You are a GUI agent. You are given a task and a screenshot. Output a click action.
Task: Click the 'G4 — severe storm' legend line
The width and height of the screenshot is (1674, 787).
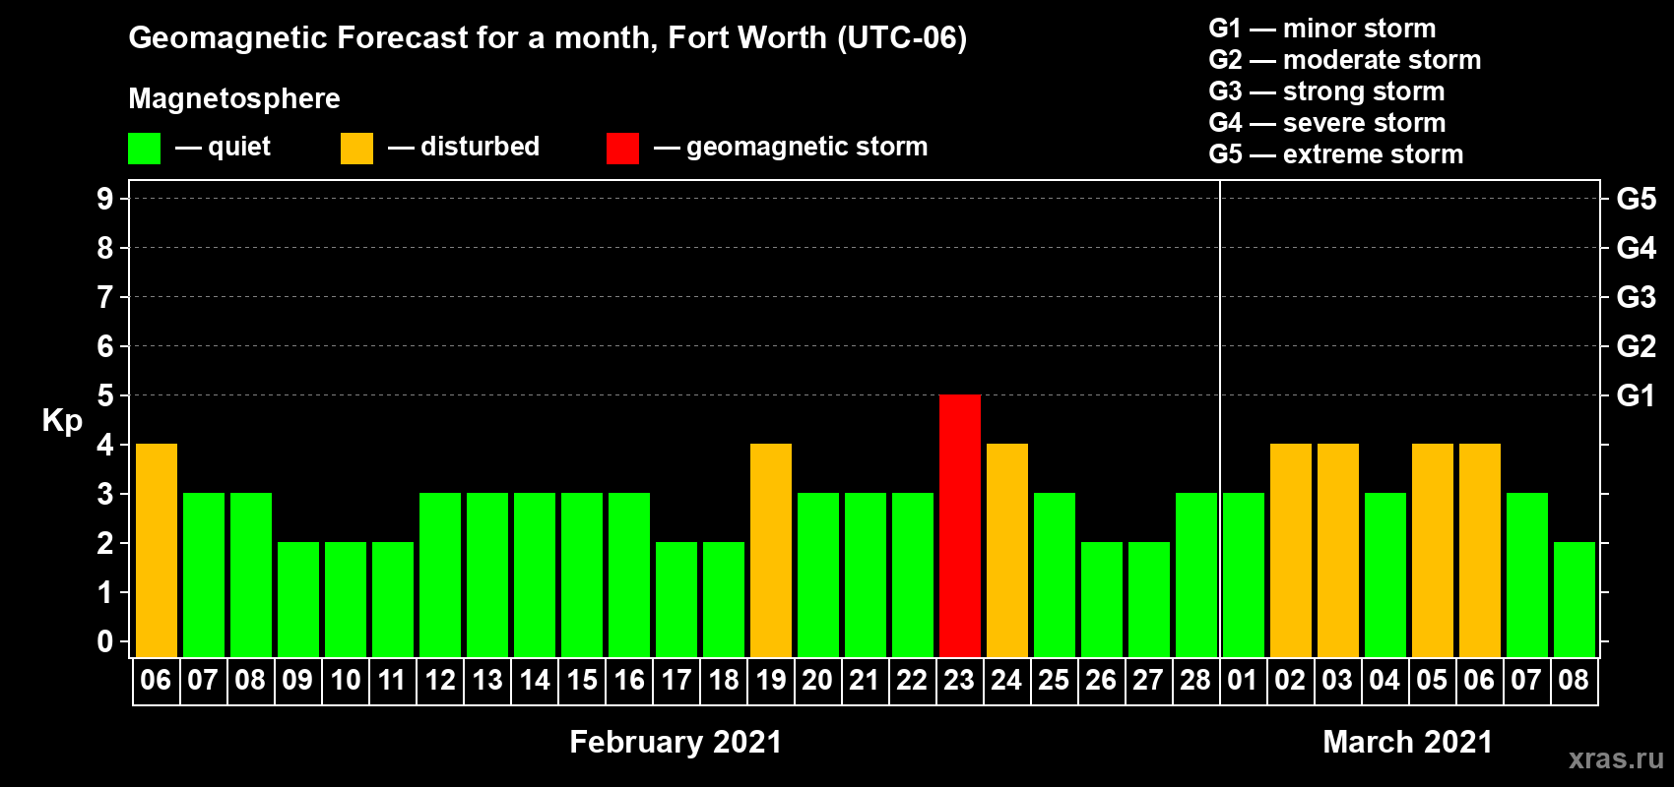point(1327,123)
